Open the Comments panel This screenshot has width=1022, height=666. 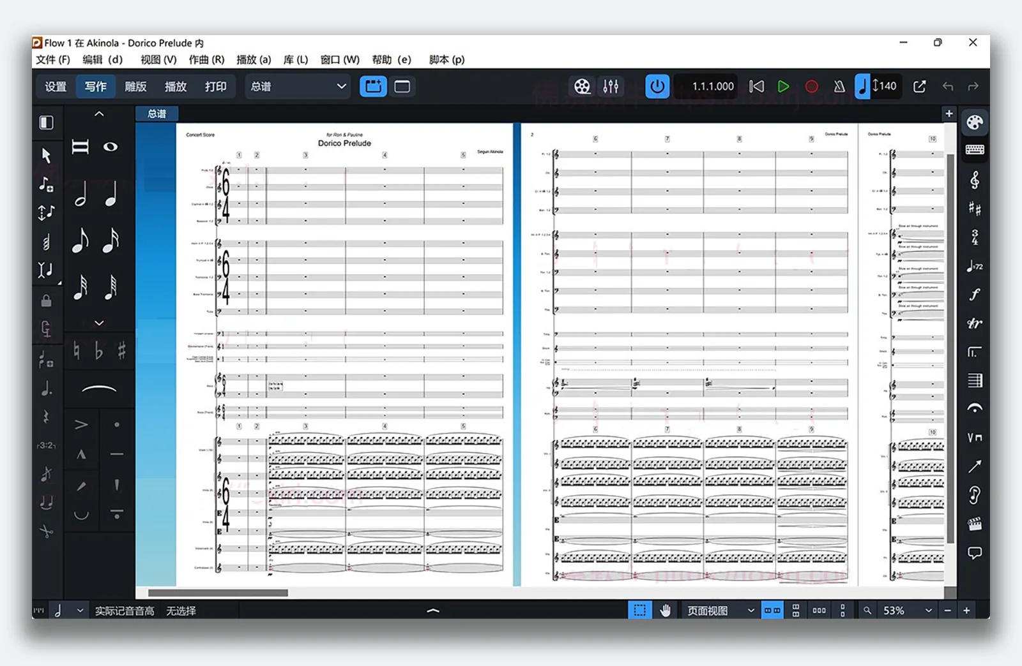tap(975, 552)
